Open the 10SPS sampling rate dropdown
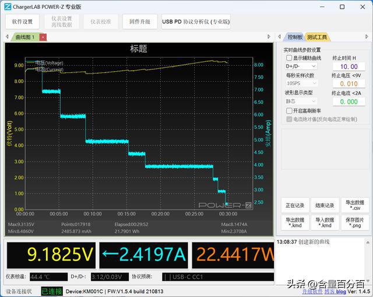The width and height of the screenshot is (373, 297). [x=301, y=83]
